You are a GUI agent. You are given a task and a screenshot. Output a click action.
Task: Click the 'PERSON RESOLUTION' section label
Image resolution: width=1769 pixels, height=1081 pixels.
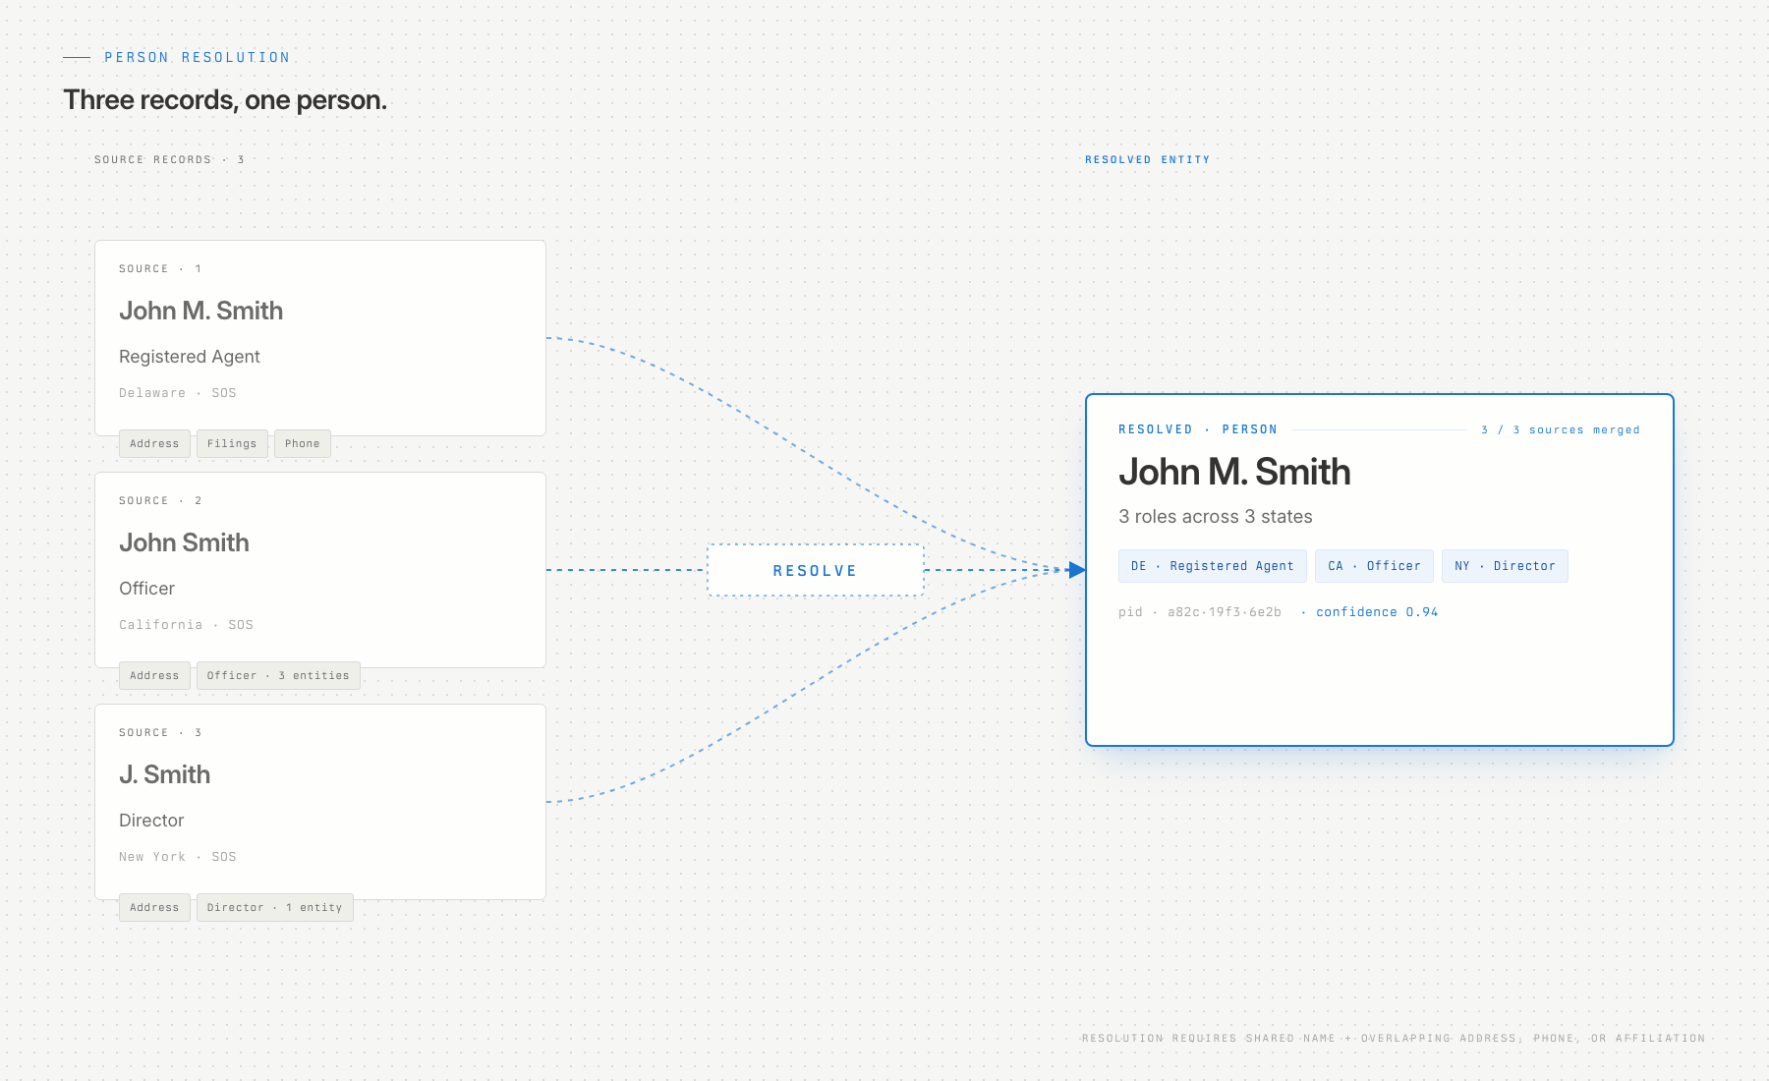coord(198,58)
